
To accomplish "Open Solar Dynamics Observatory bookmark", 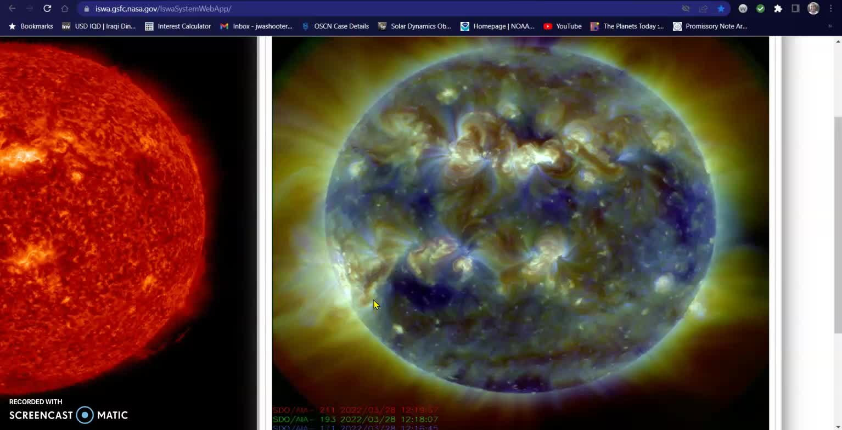I will [414, 26].
